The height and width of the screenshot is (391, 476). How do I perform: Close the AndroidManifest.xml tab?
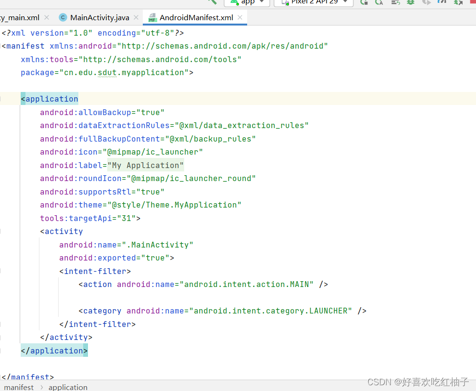click(x=239, y=17)
